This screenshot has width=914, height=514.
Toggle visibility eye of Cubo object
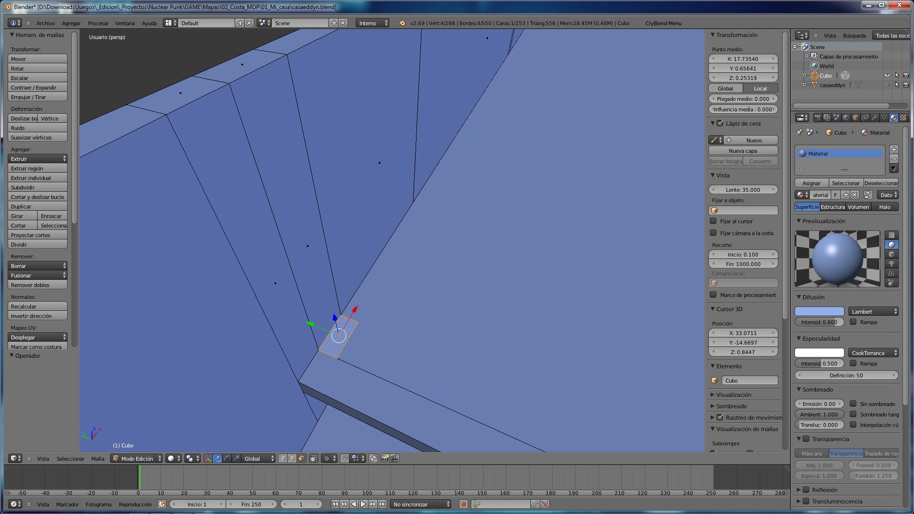887,75
